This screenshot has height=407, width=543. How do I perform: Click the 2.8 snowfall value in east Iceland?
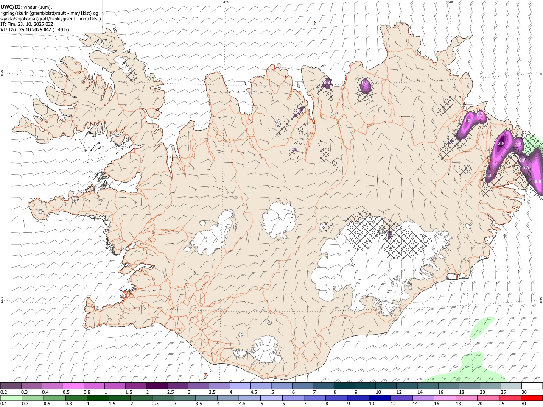tap(501, 144)
